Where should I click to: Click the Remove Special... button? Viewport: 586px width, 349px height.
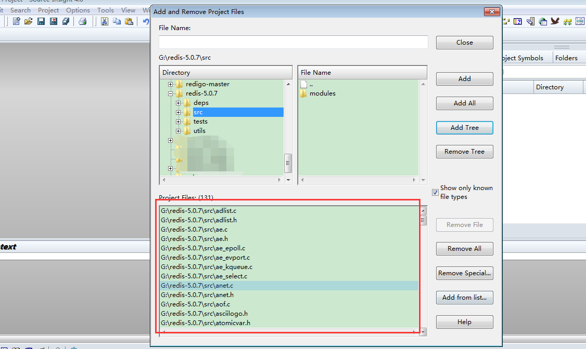click(x=465, y=273)
